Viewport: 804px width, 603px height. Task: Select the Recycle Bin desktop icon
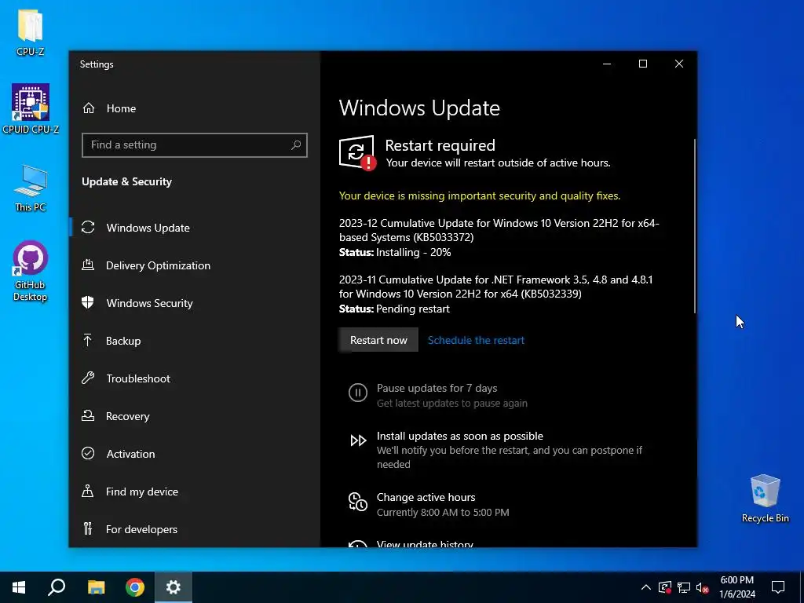click(765, 499)
